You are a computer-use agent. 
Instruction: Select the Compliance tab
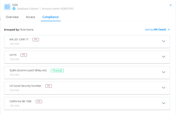(x=50, y=17)
